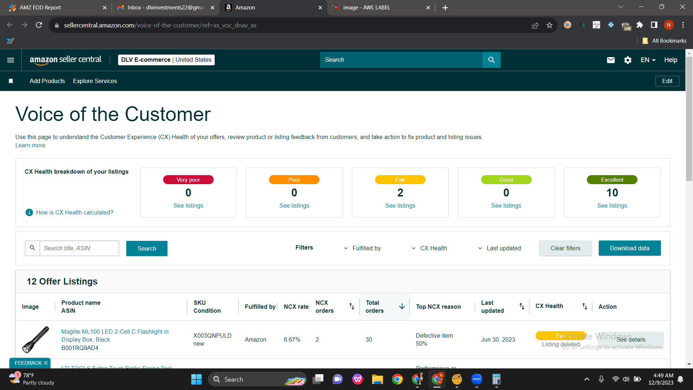Open new browser tab
The height and width of the screenshot is (390, 693).
pos(445,8)
